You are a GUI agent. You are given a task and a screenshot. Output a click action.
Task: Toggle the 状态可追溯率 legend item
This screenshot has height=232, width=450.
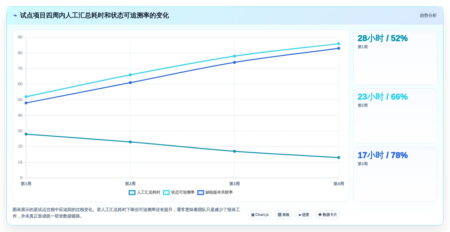pyautogui.click(x=179, y=192)
